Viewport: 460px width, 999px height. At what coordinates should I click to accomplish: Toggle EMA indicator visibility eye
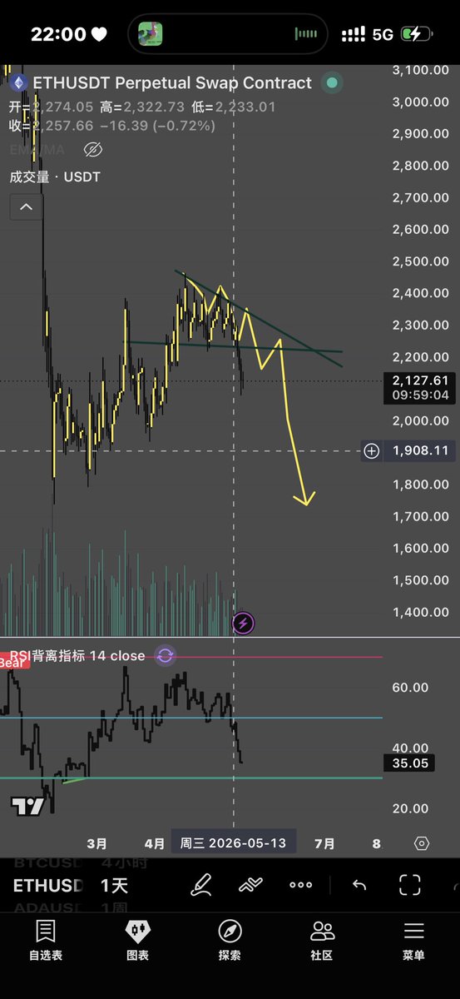tap(92, 150)
